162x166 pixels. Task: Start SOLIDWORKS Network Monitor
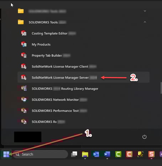83,100
